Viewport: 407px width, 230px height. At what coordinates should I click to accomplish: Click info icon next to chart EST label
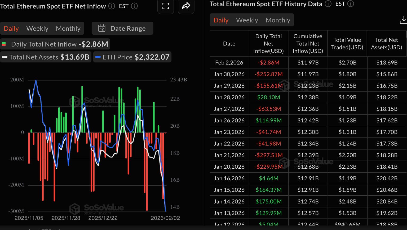(134, 6)
